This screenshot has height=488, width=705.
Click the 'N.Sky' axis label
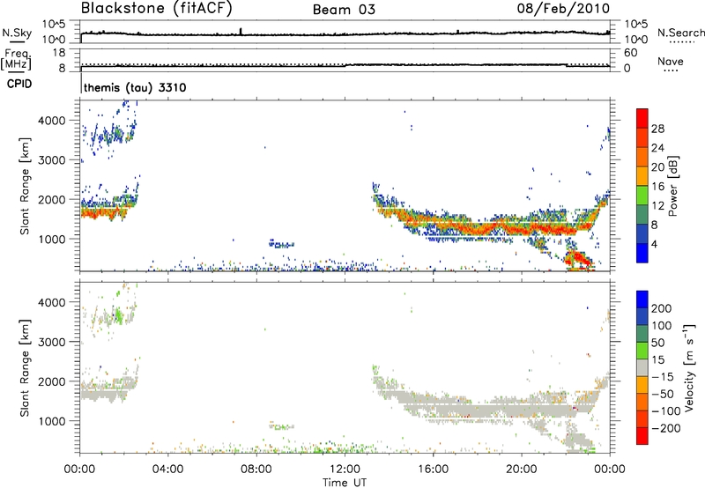pos(17,33)
